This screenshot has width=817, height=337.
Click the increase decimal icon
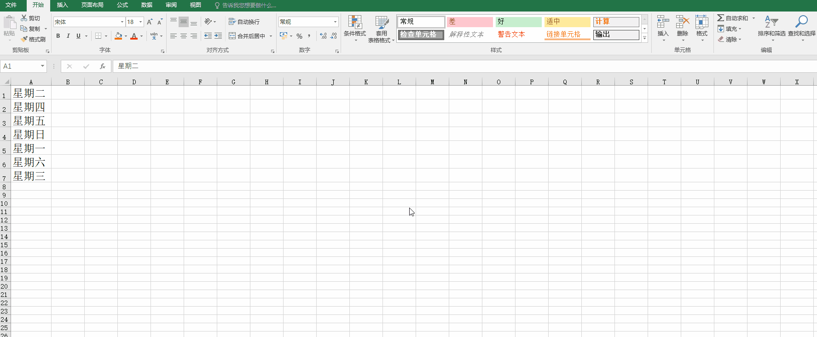tap(323, 36)
